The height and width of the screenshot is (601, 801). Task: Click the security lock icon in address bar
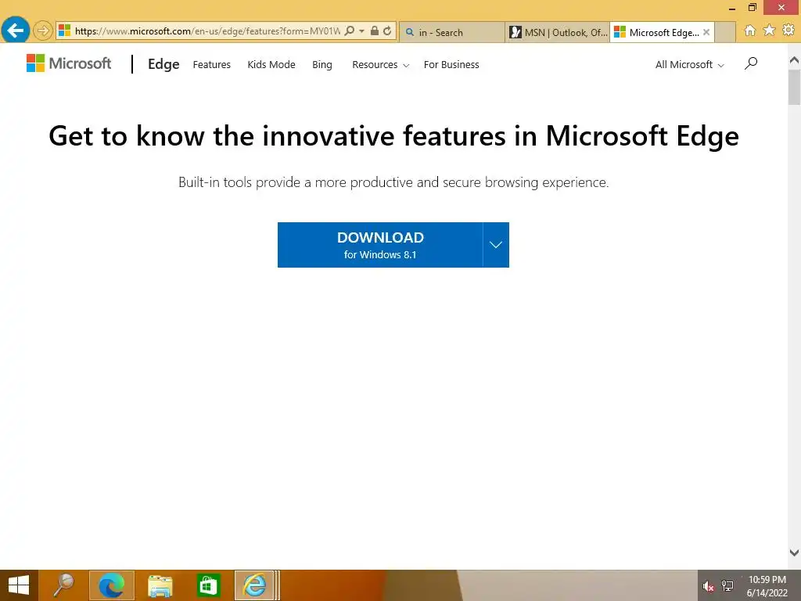pyautogui.click(x=375, y=31)
